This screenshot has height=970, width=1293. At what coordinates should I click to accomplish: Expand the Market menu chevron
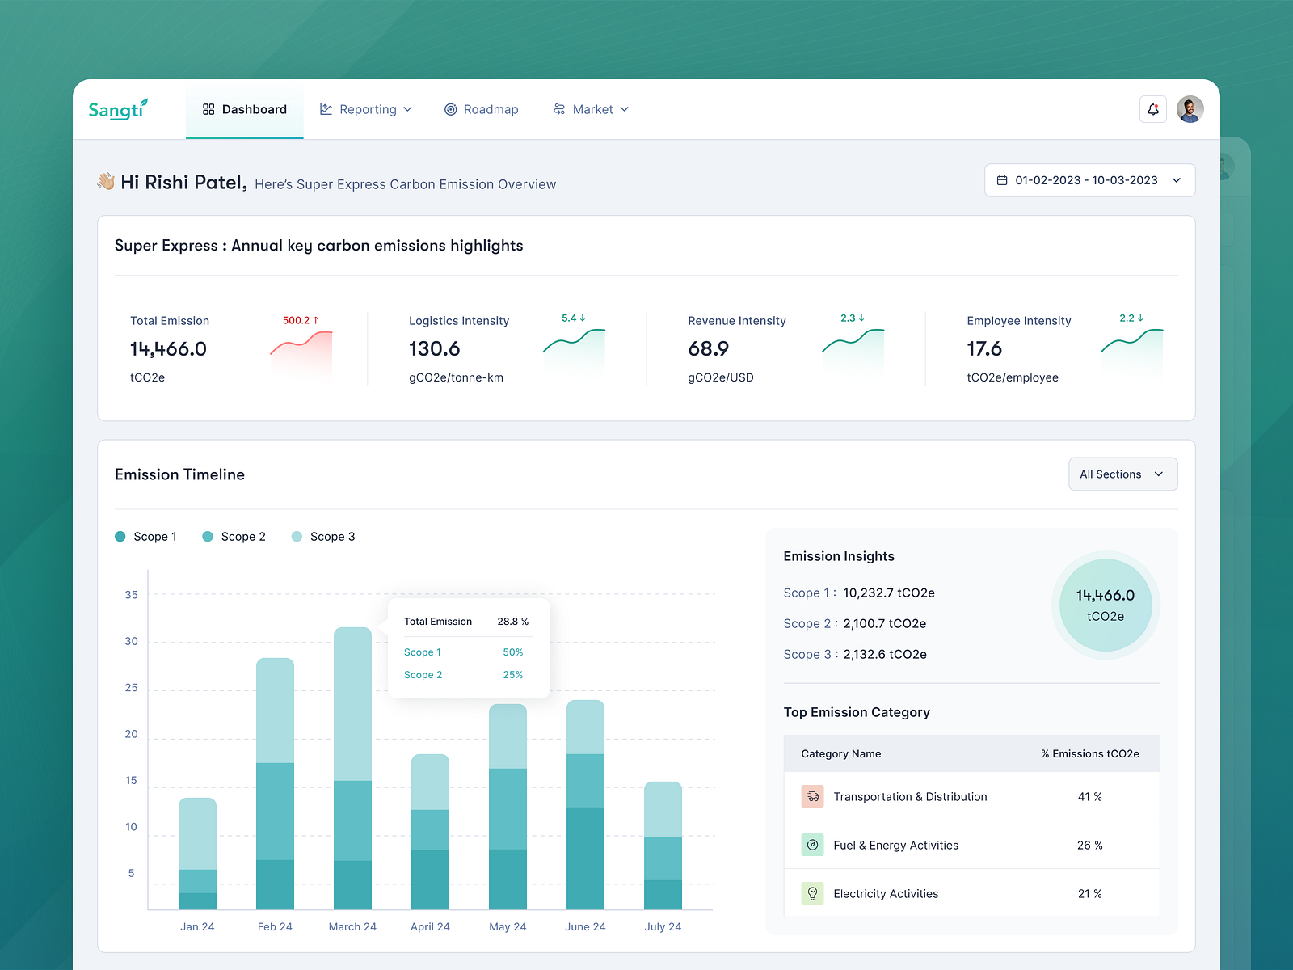pyautogui.click(x=624, y=109)
